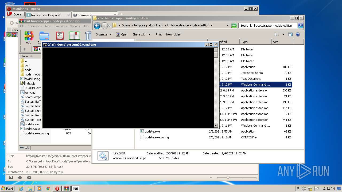Click Explorer search input field

coord(268,26)
